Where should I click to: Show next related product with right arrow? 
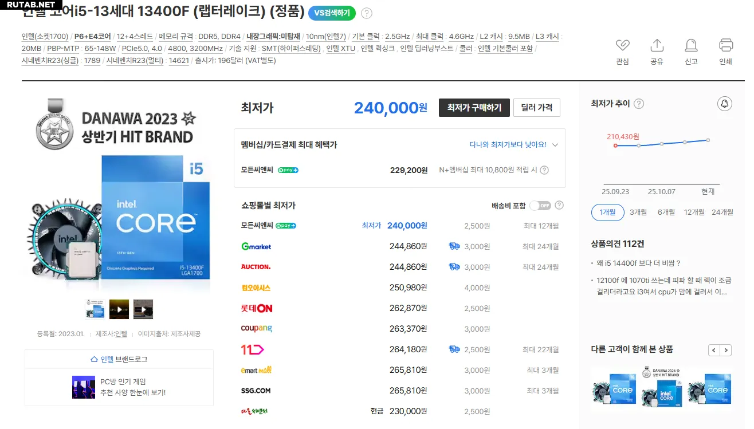tap(726, 350)
